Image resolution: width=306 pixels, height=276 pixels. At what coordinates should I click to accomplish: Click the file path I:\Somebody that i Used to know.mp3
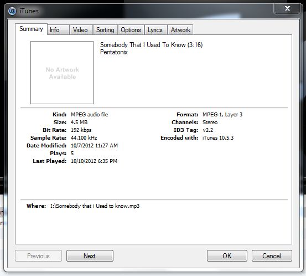click(x=95, y=206)
